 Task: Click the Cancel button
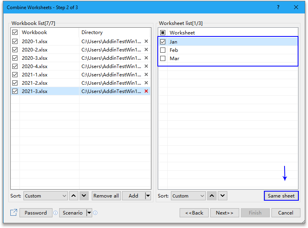click(x=286, y=213)
